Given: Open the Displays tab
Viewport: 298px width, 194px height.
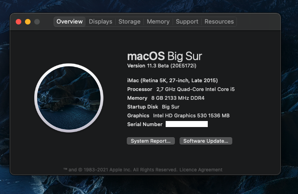Looking at the screenshot, I should pyautogui.click(x=100, y=22).
